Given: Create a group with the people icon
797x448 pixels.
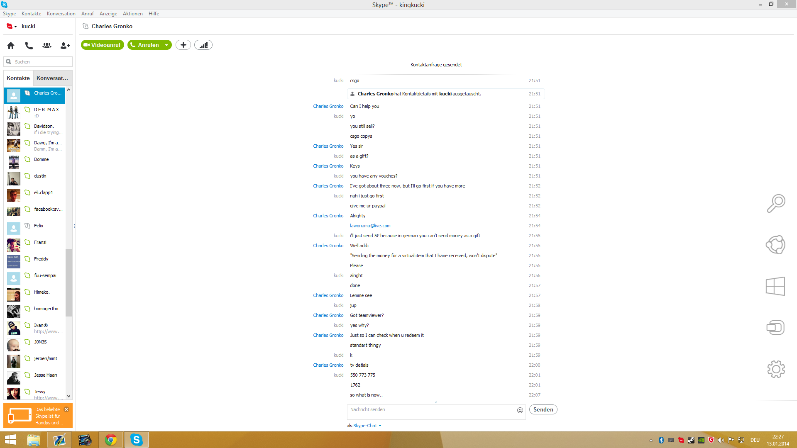Looking at the screenshot, I should [x=47, y=45].
